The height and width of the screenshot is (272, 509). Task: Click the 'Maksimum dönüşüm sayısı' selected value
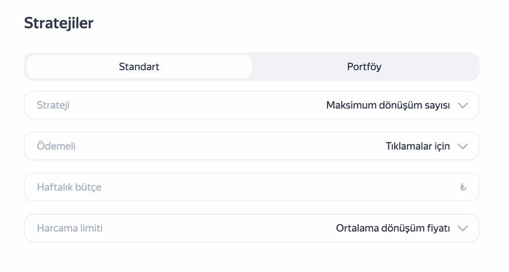click(x=388, y=105)
